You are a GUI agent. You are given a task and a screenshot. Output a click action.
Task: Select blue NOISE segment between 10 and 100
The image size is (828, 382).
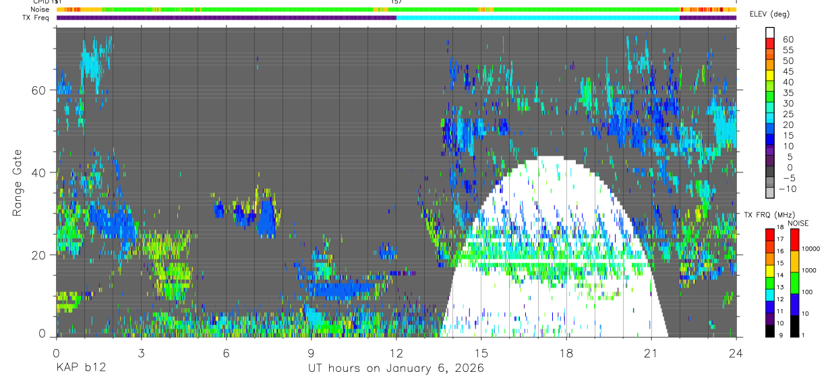794,304
